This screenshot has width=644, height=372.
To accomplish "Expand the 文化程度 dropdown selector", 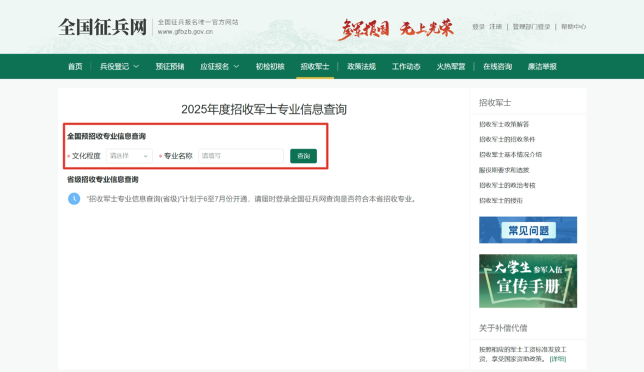I will (129, 156).
